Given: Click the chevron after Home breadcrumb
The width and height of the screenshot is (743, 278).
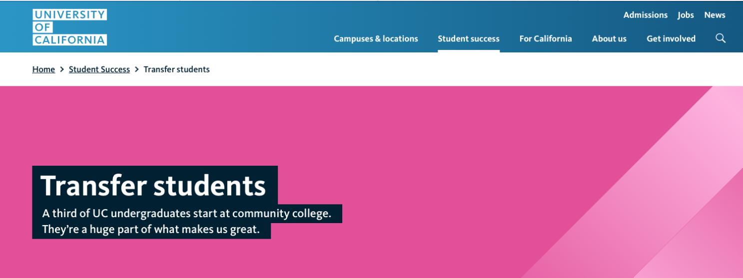Looking at the screenshot, I should (x=62, y=69).
